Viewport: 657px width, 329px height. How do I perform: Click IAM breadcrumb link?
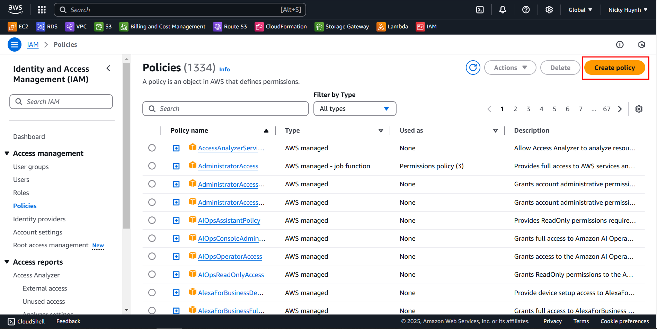33,44
